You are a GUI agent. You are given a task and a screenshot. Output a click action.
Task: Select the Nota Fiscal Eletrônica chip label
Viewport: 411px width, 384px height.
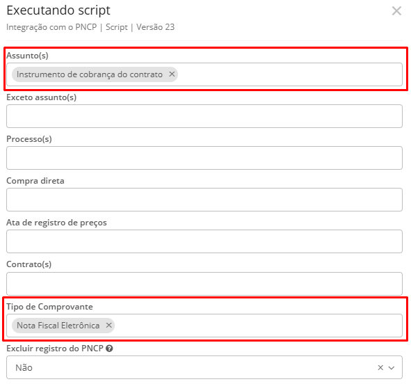(x=58, y=326)
